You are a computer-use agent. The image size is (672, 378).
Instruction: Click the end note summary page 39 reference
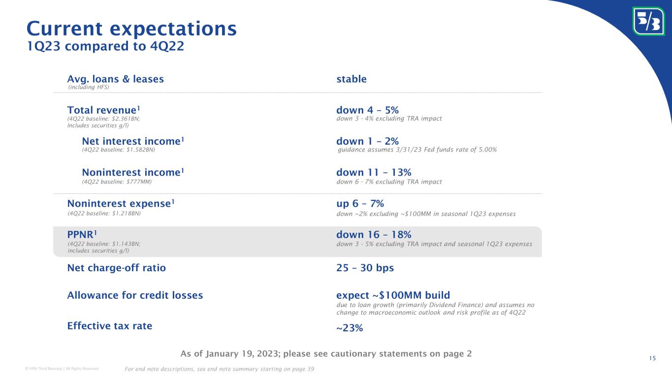220,369
